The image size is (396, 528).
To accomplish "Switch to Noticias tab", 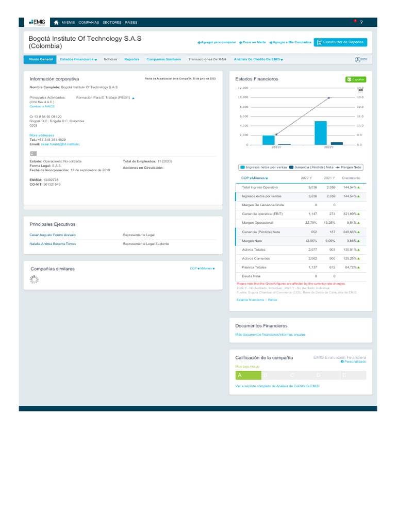I will 110,59.
